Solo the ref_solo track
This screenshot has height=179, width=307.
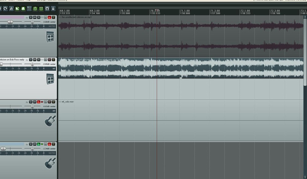coord(53,102)
